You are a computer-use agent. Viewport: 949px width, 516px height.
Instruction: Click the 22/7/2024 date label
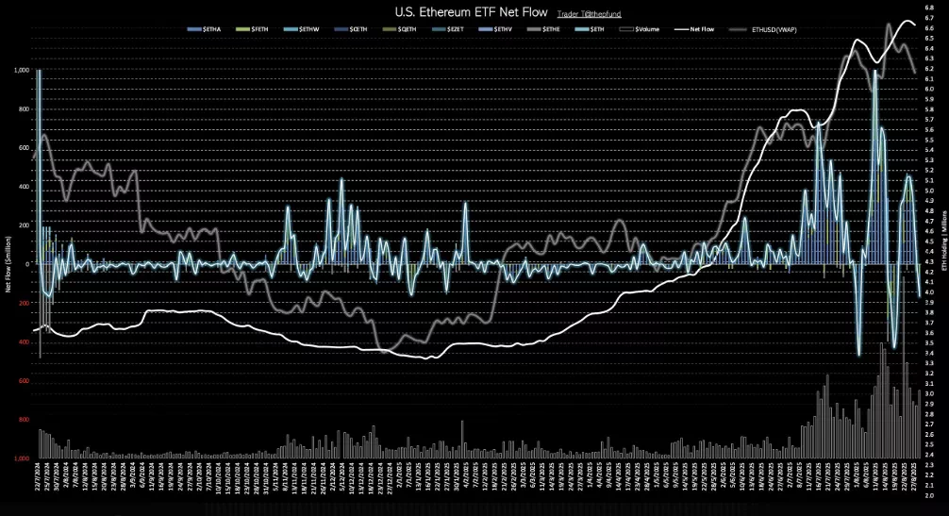[x=38, y=478]
